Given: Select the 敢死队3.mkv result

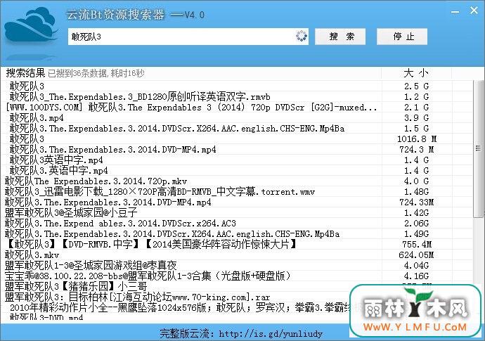Looking at the screenshot, I should 32,255.
